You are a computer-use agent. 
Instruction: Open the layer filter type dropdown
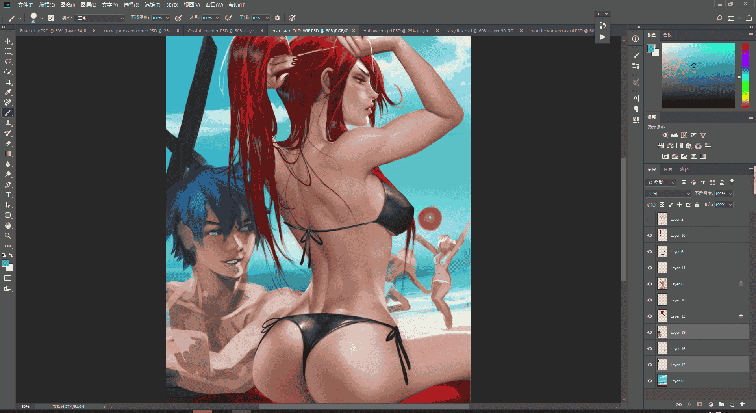[x=661, y=182]
